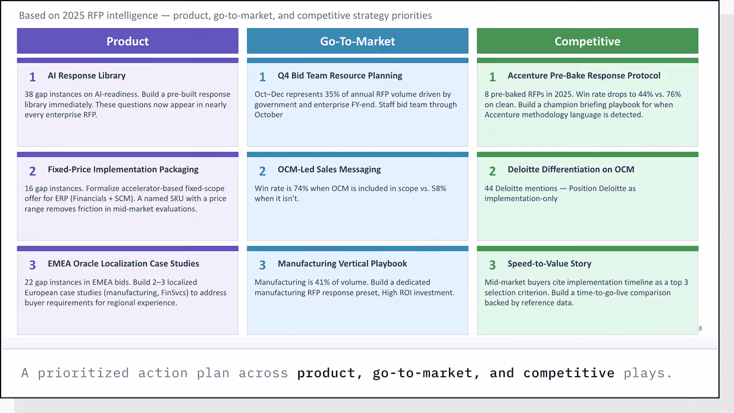The image size is (734, 413).
Task: Click the 'Mid-market buyers cite implementation timeline' paragraph
Action: coord(586,292)
